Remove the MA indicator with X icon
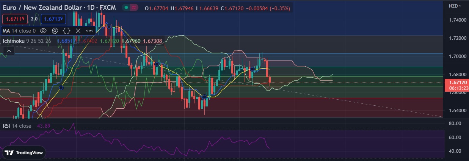The width and height of the screenshot is (469, 161). coord(78,31)
